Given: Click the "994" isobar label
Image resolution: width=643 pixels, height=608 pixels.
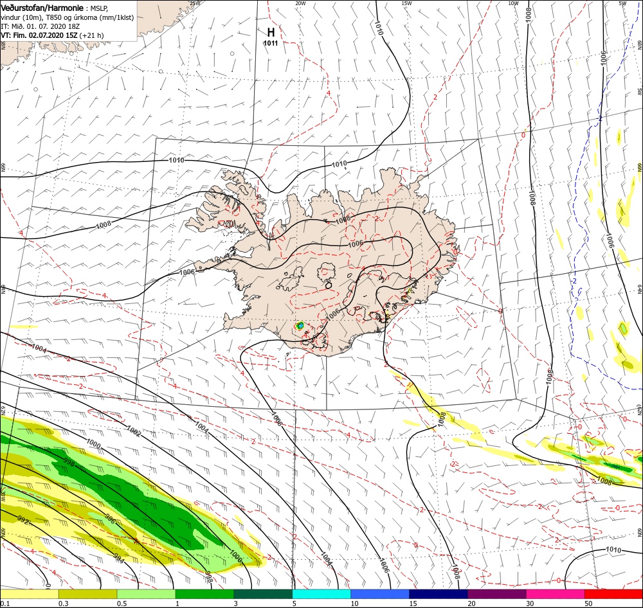Looking at the screenshot, I should click(118, 558).
